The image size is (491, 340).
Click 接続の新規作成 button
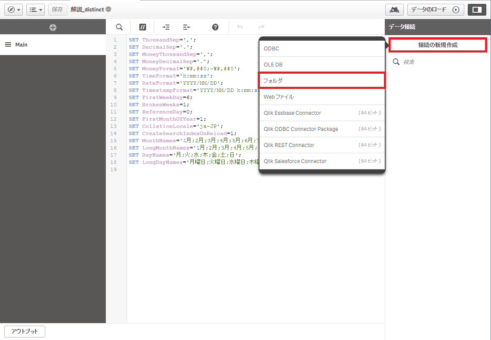click(x=438, y=45)
